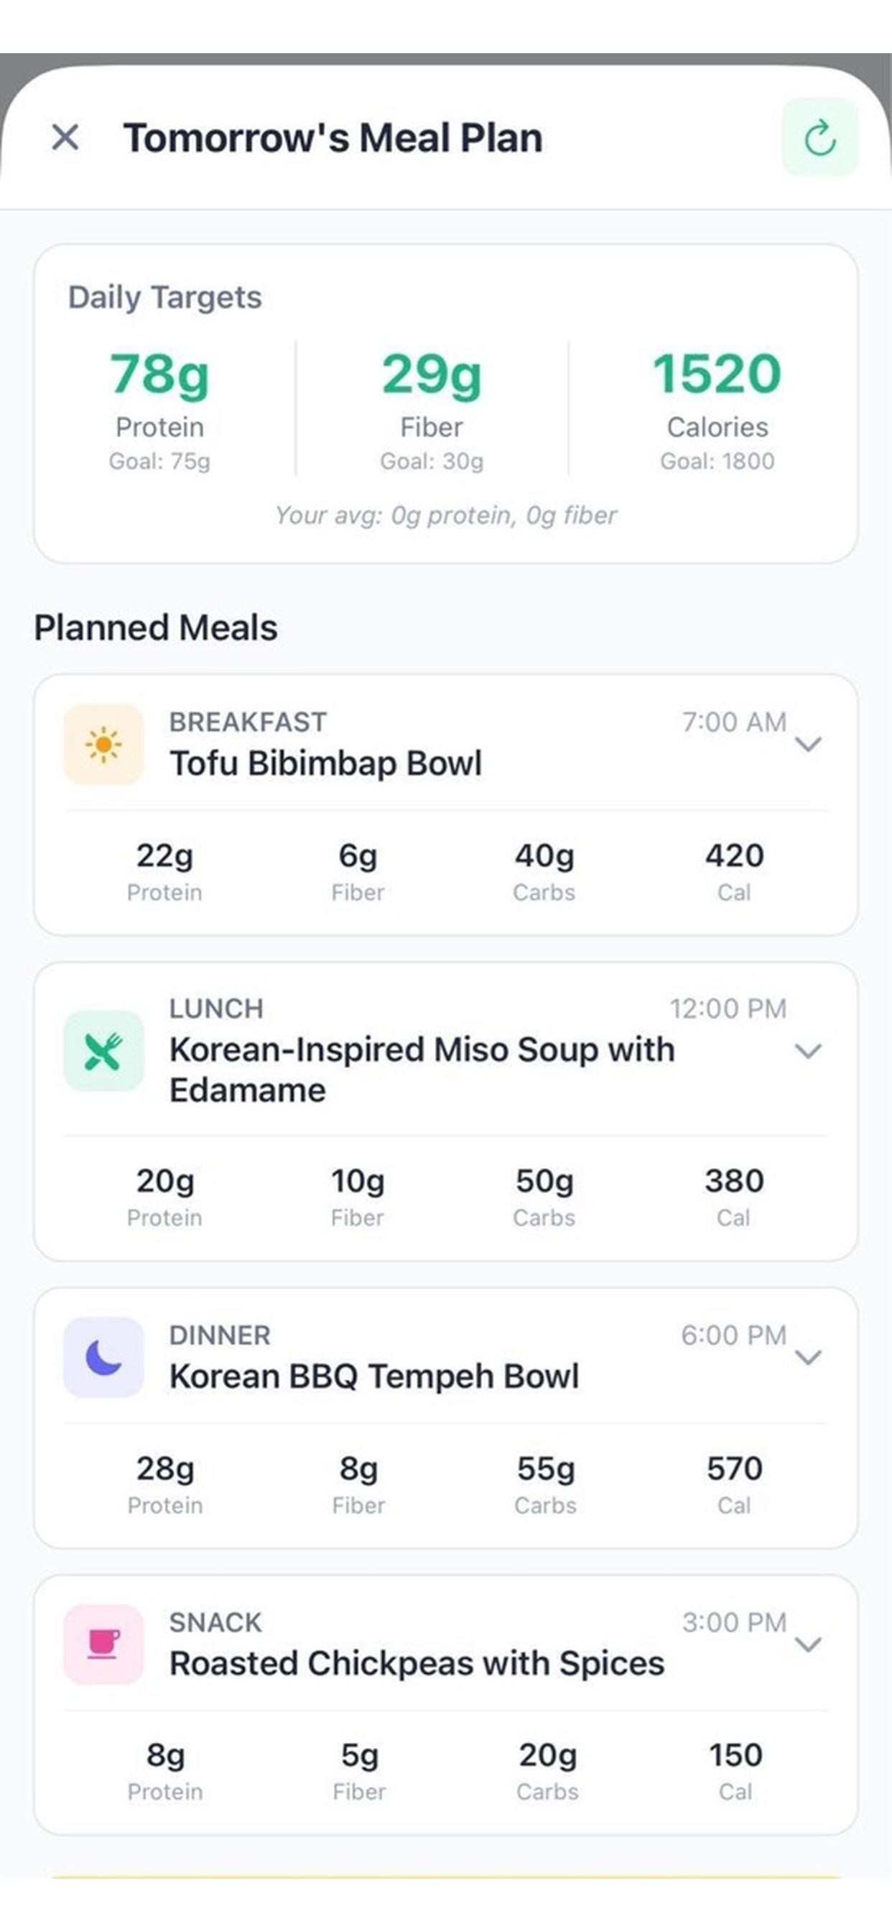Expand the Korean-Inspired Miso Soup lunch card
Screen dimensions: 892x1932
click(x=808, y=1051)
